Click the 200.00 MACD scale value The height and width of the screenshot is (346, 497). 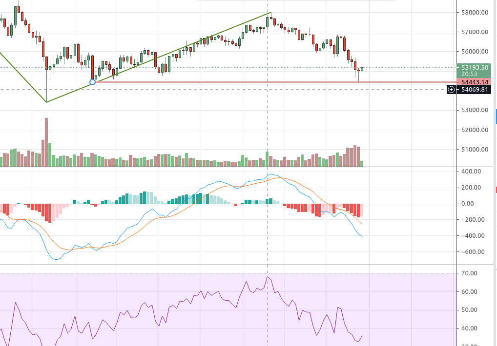[x=471, y=188]
